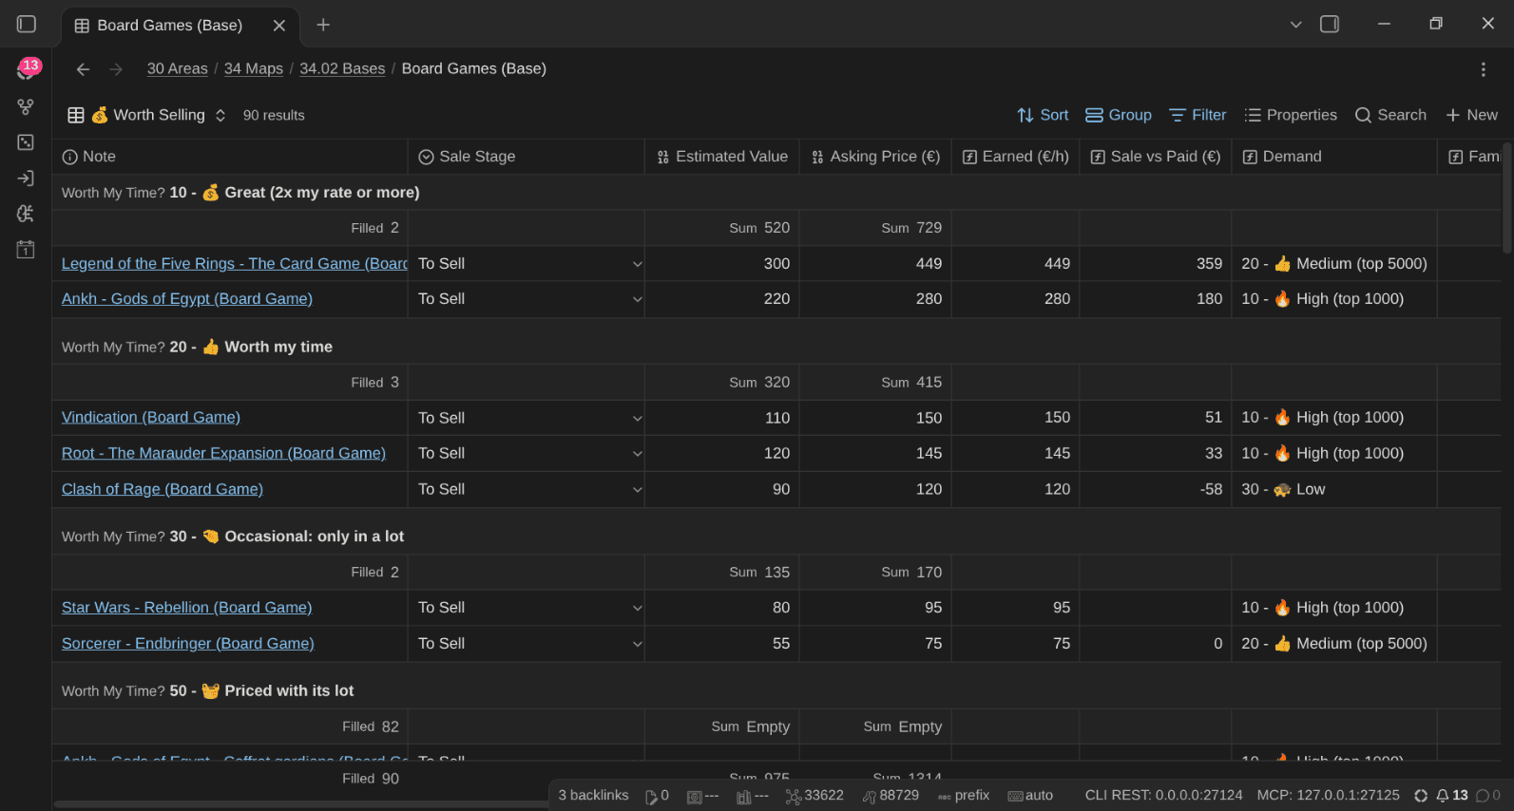Screen dimensions: 1514x811
Task: Click the 34 Maps breadcrumb
Action: pos(254,68)
